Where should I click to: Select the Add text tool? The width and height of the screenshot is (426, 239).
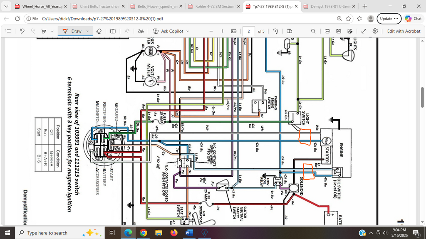coord(113,31)
